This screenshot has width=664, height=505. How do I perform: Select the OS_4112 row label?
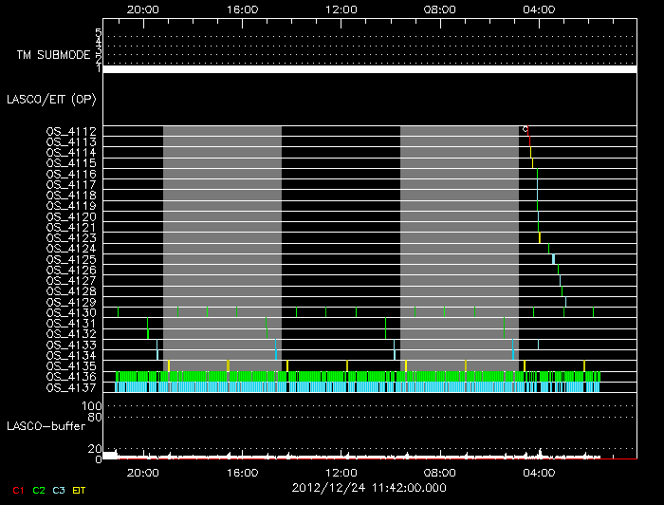(x=71, y=131)
